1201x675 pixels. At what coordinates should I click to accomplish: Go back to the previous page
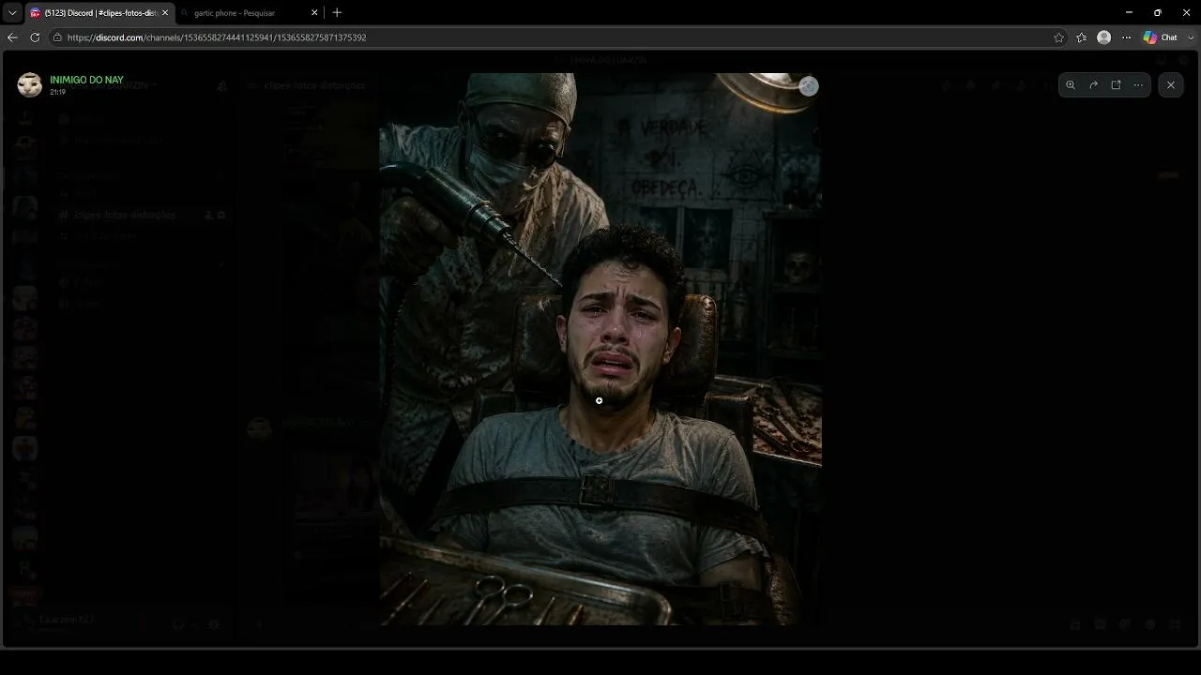(12, 37)
